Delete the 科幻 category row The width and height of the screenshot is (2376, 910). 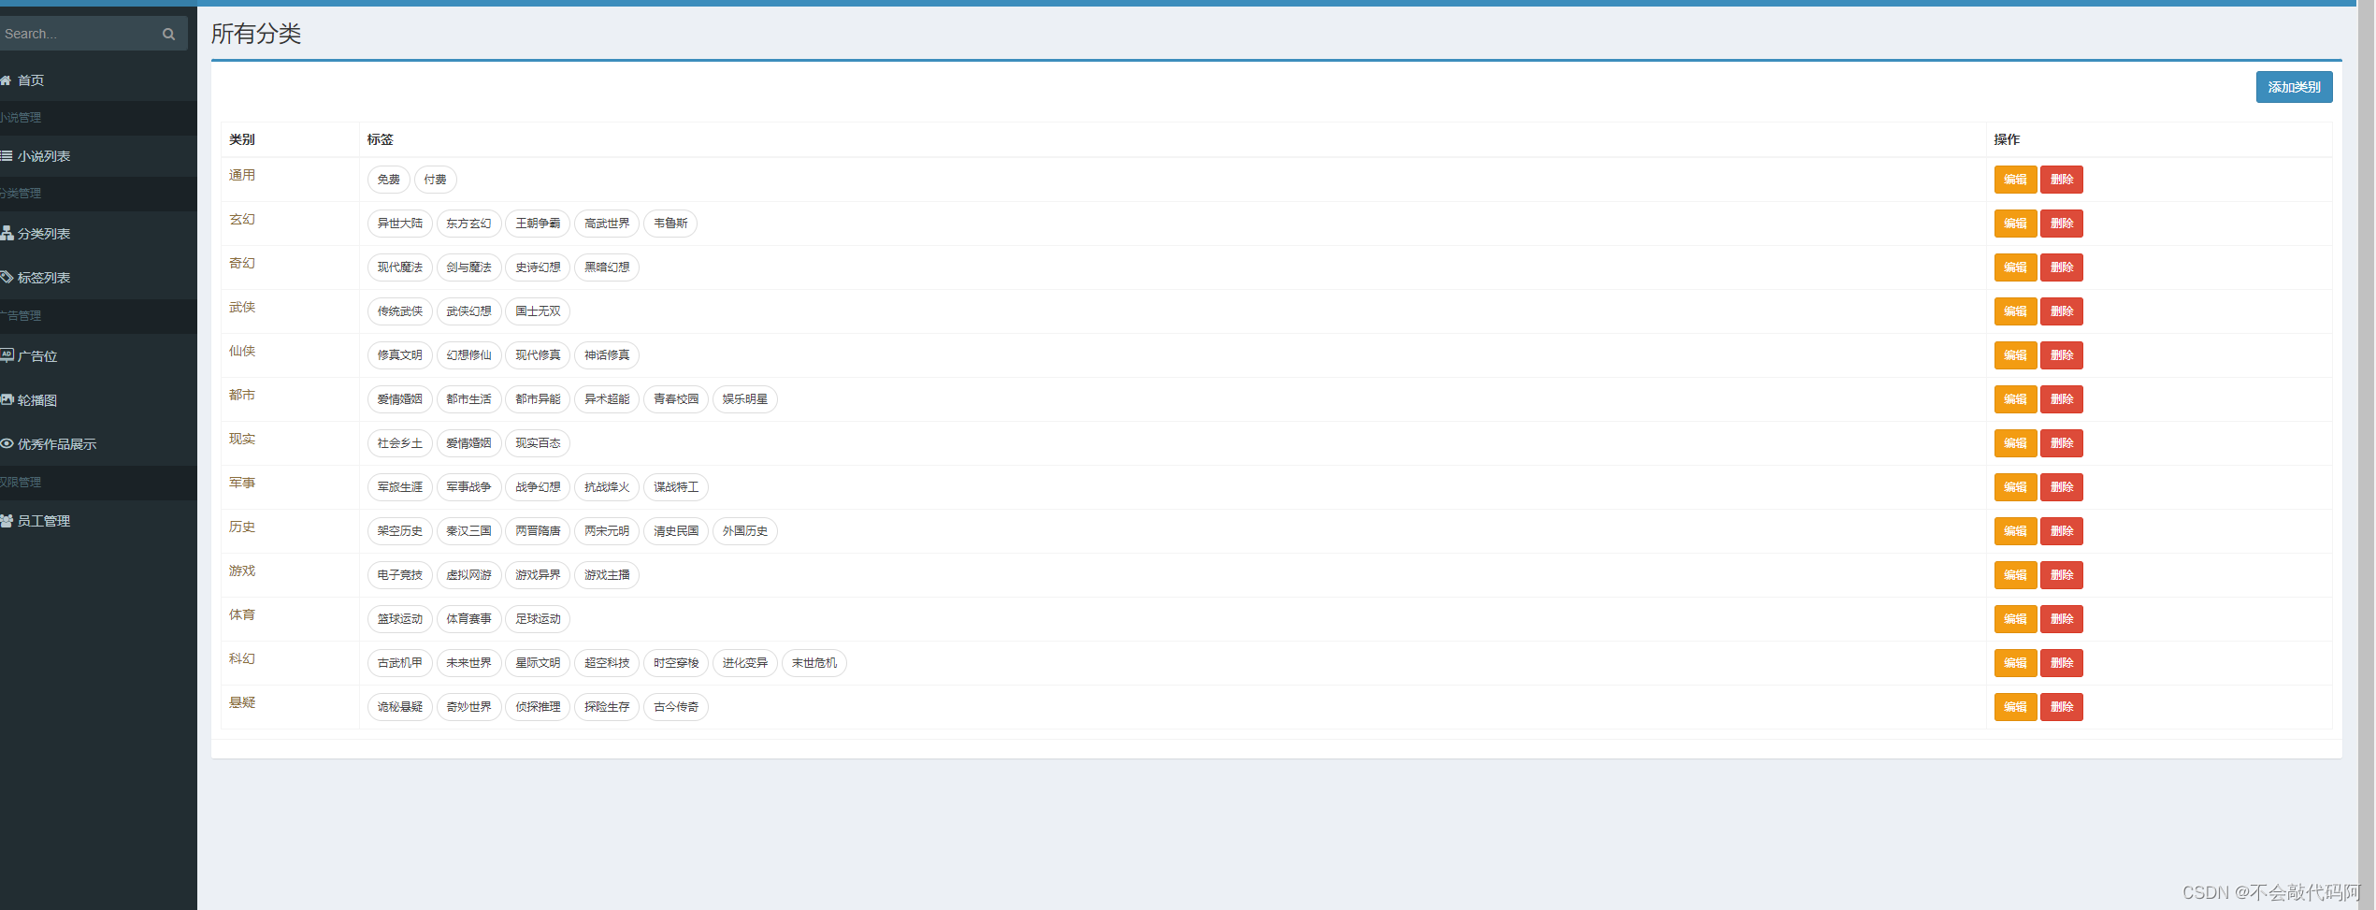pos(2062,663)
